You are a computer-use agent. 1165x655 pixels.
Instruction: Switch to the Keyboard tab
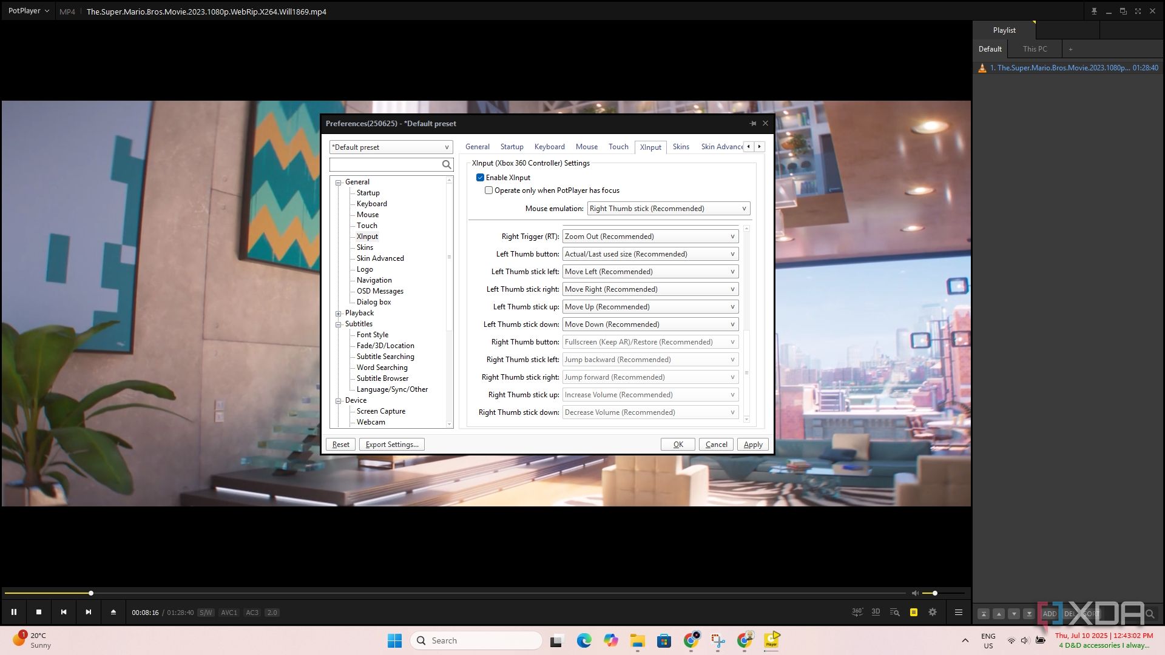coord(549,147)
